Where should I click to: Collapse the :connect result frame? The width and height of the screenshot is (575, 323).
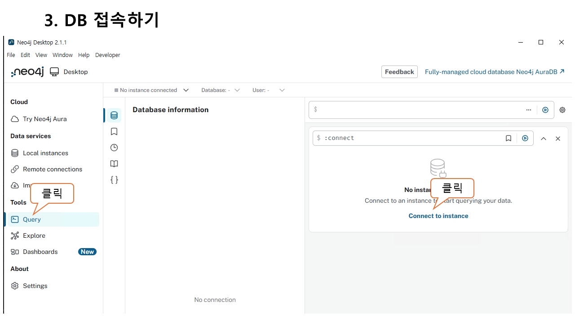tap(544, 139)
